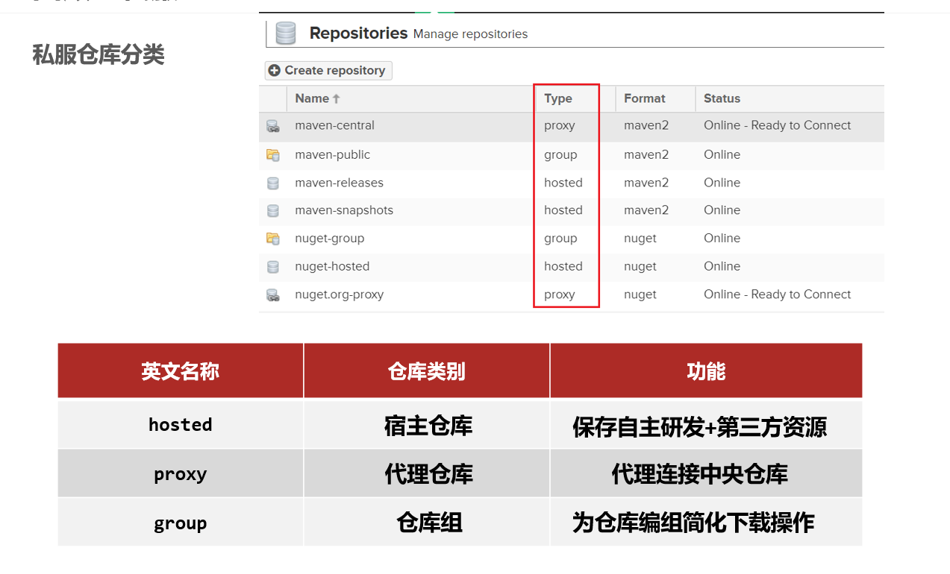Viewport: 950px width, 574px height.
Task: Select the nuget-hosted repository name
Action: (x=332, y=266)
